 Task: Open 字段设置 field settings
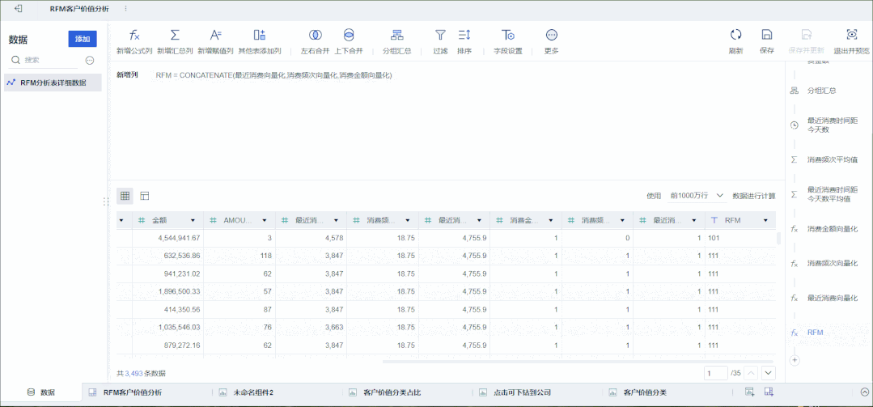508,35
